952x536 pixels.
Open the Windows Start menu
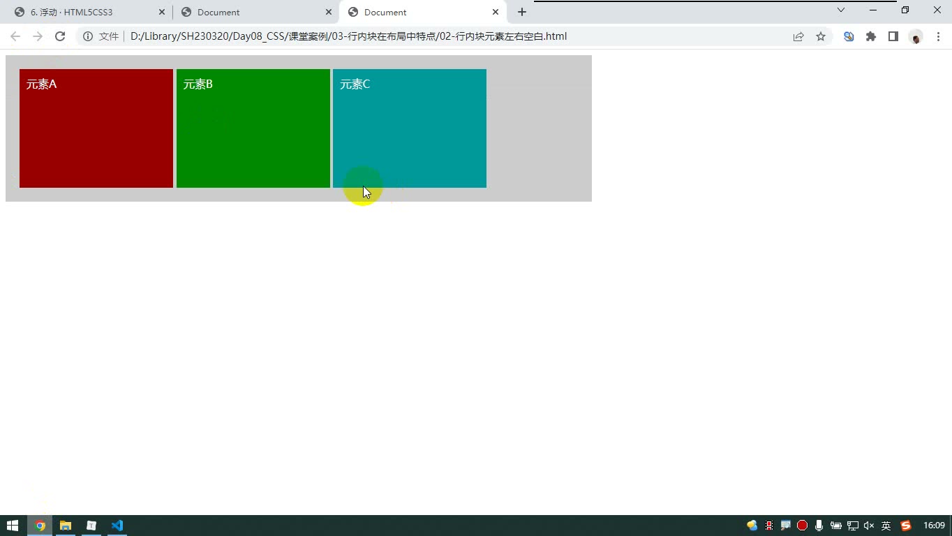pos(13,526)
